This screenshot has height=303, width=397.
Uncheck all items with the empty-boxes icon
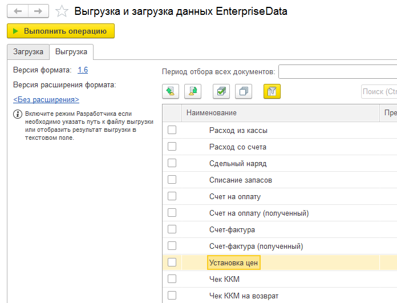pos(244,91)
